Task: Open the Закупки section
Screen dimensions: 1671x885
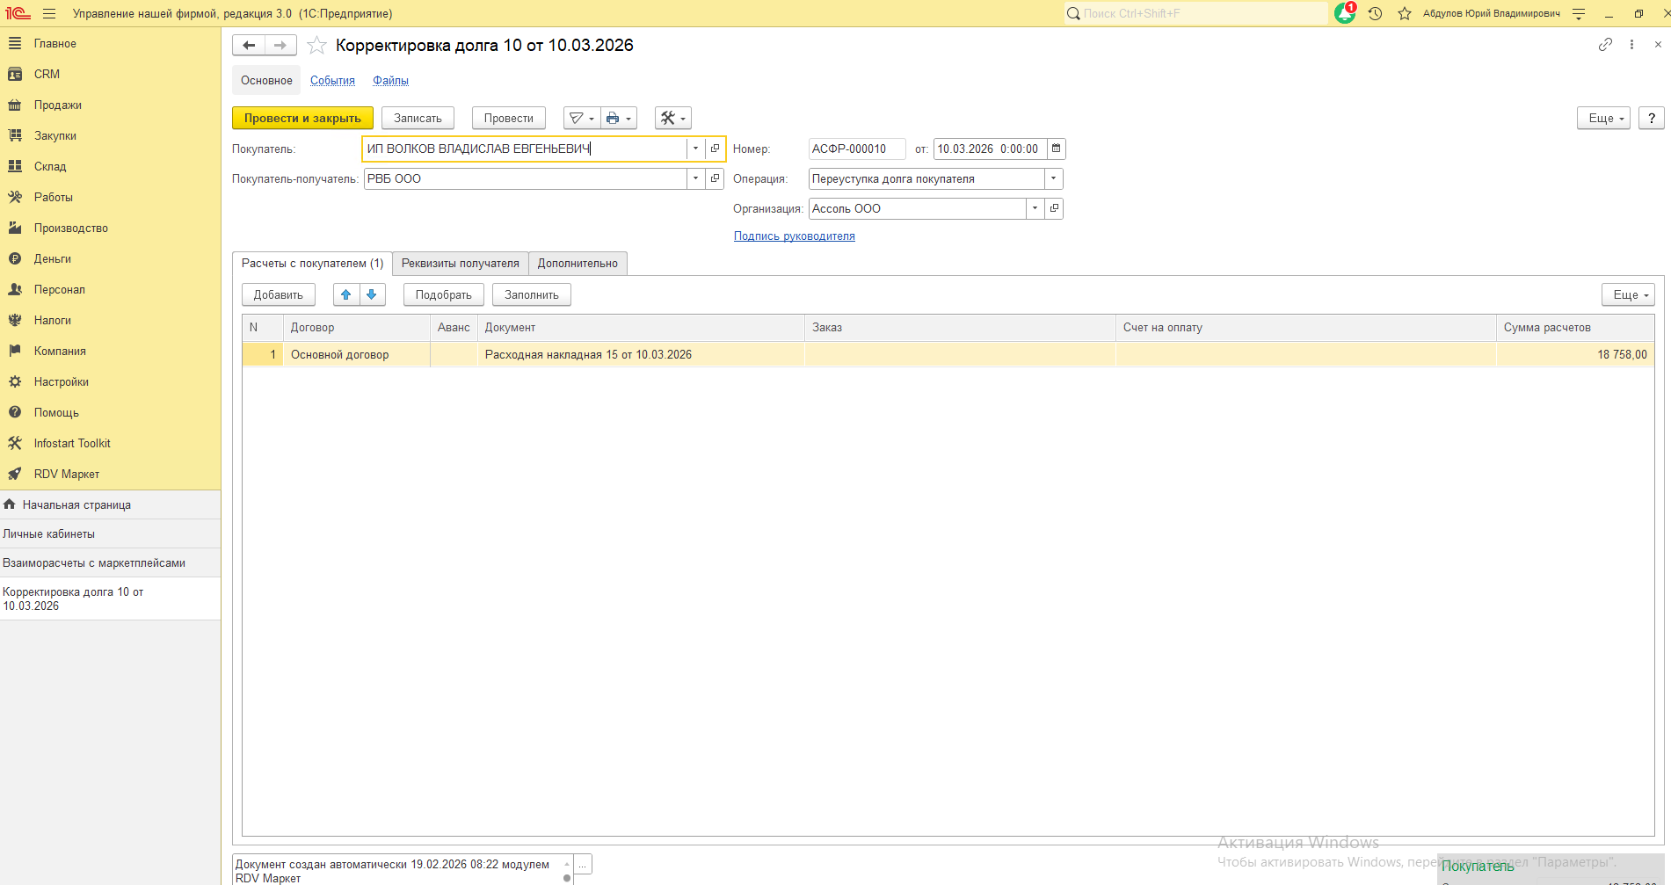Action: pos(110,135)
